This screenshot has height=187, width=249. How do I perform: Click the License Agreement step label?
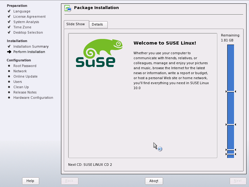click(29, 17)
